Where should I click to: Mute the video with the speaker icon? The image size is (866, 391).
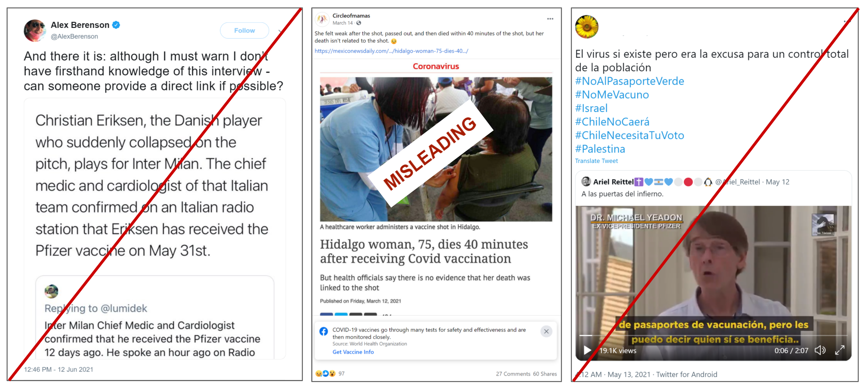tap(820, 350)
